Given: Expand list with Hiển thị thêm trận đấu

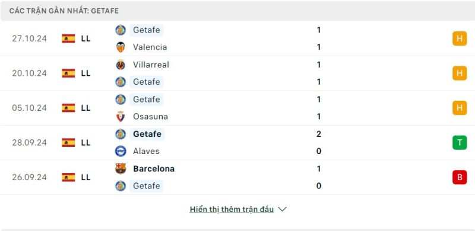Looking at the screenshot, I should [x=232, y=209].
